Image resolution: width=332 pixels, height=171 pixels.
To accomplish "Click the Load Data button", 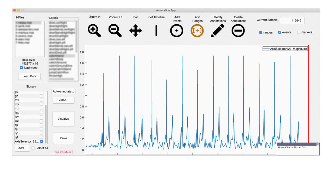I will (x=29, y=77).
